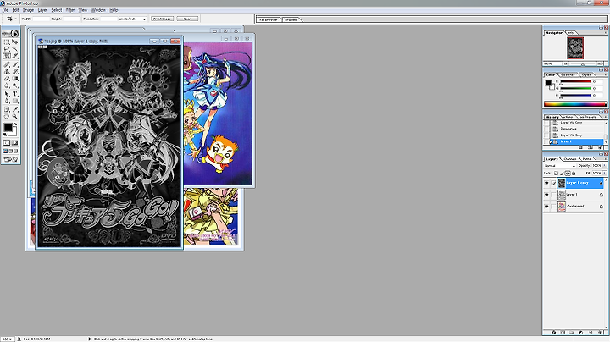610x342 pixels.
Task: Toggle lock transparent pixels in Layers panel
Action: pyautogui.click(x=556, y=174)
